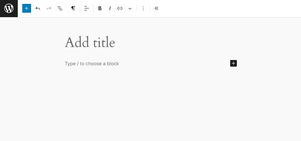Collapse the block toolbar with double chevron
The image size is (301, 141).
coord(156,8)
